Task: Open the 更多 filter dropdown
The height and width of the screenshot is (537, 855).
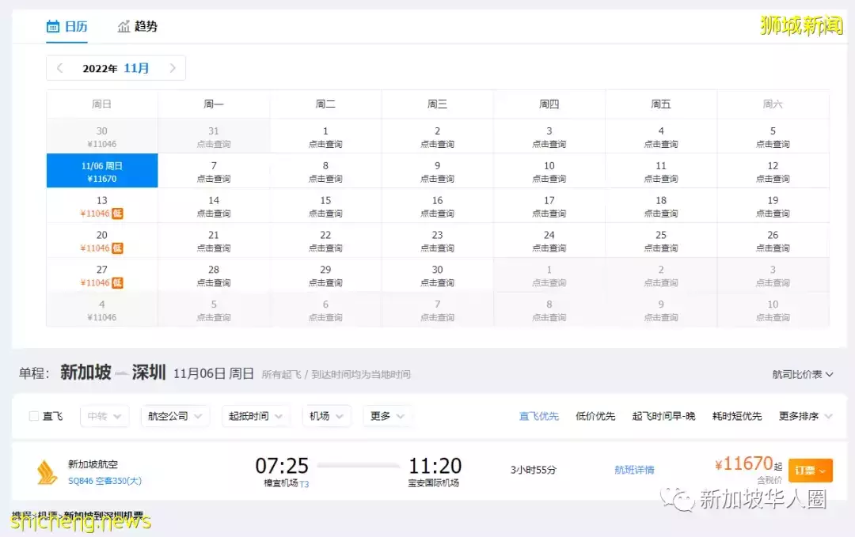Action: (x=387, y=416)
